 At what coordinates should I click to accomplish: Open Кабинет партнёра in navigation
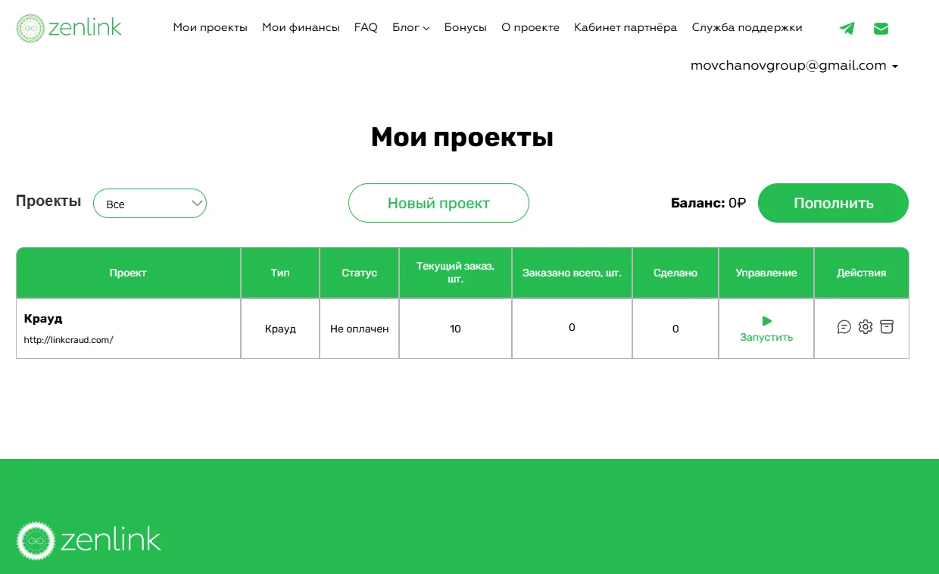pyautogui.click(x=625, y=27)
